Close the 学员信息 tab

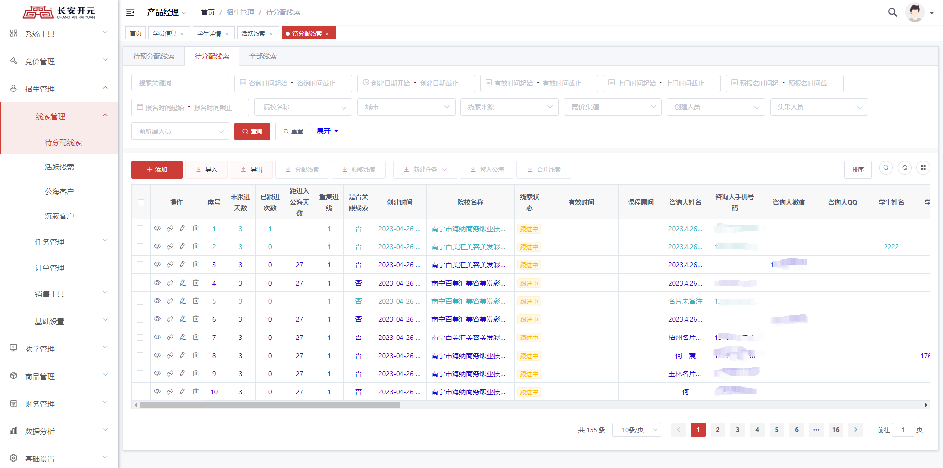click(x=182, y=34)
